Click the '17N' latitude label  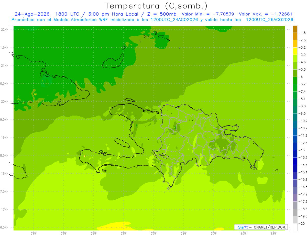(x=4, y=209)
